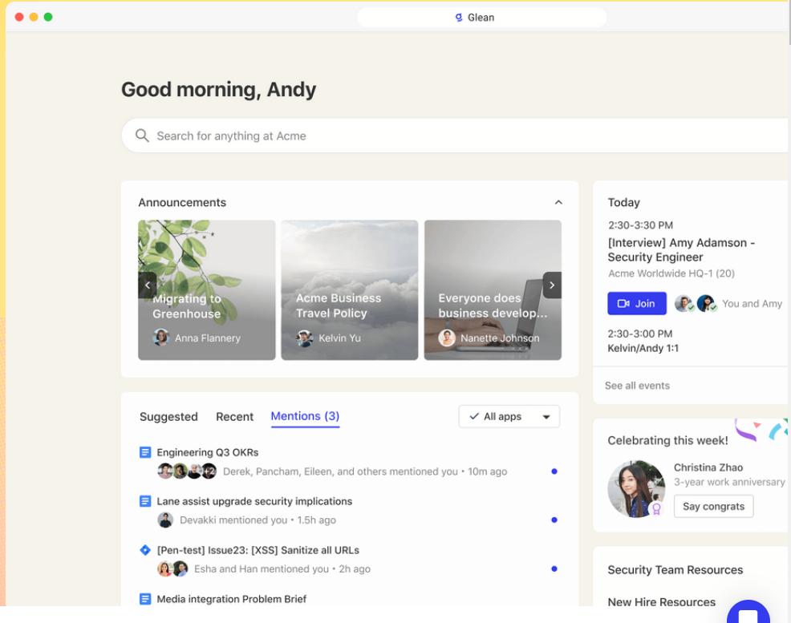The height and width of the screenshot is (623, 791).
Task: Click Christina Zhao's profile photo
Action: point(636,488)
